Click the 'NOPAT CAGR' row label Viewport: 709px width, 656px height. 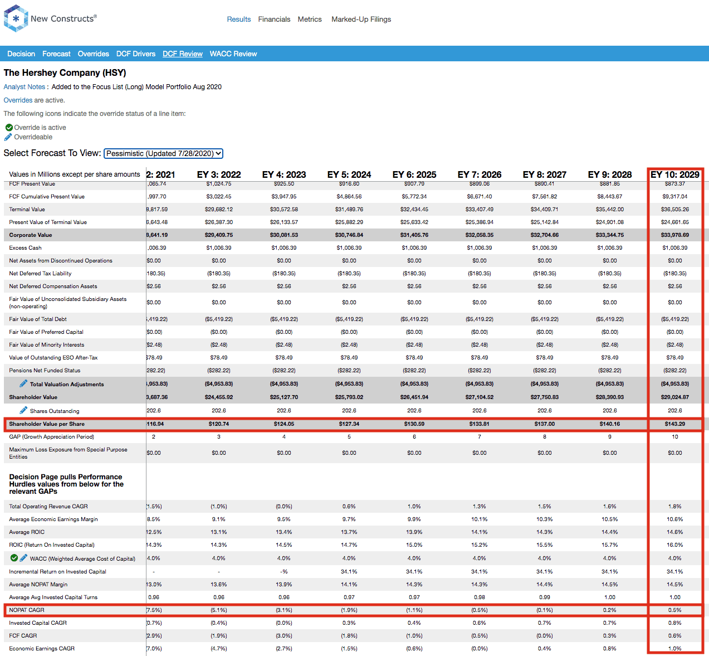tap(27, 610)
